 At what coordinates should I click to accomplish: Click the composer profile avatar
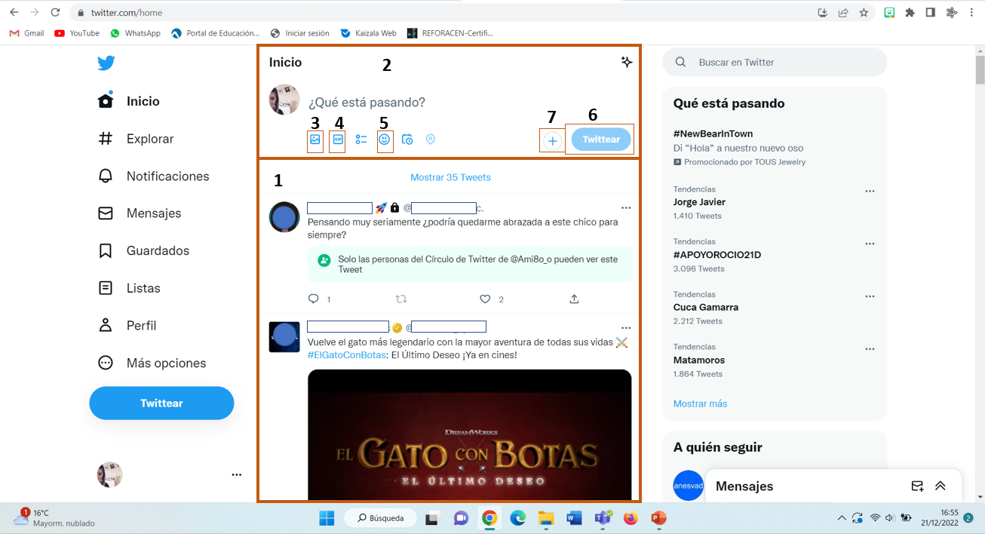[284, 100]
